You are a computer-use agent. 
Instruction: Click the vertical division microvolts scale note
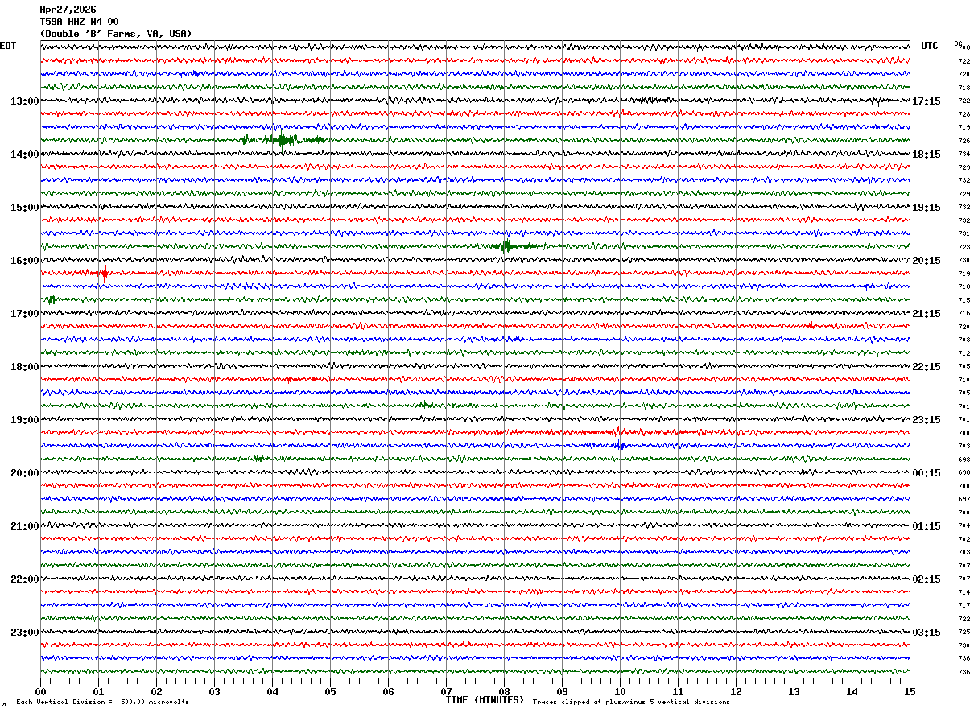coord(102,702)
